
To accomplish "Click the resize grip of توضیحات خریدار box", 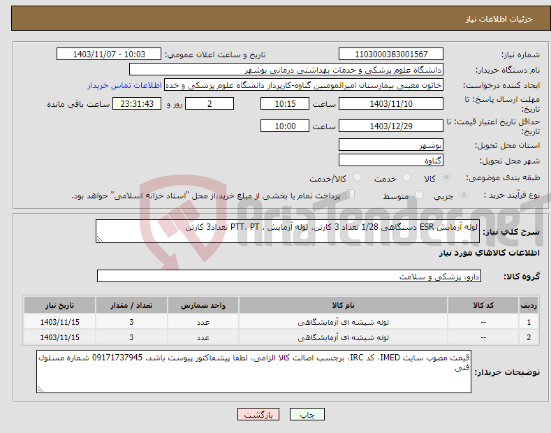I will pyautogui.click(x=41, y=389).
